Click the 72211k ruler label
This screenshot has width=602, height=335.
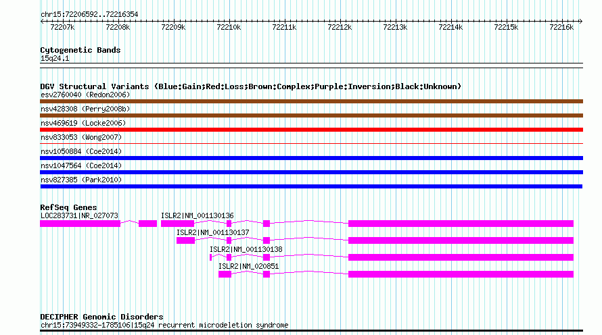click(x=284, y=27)
